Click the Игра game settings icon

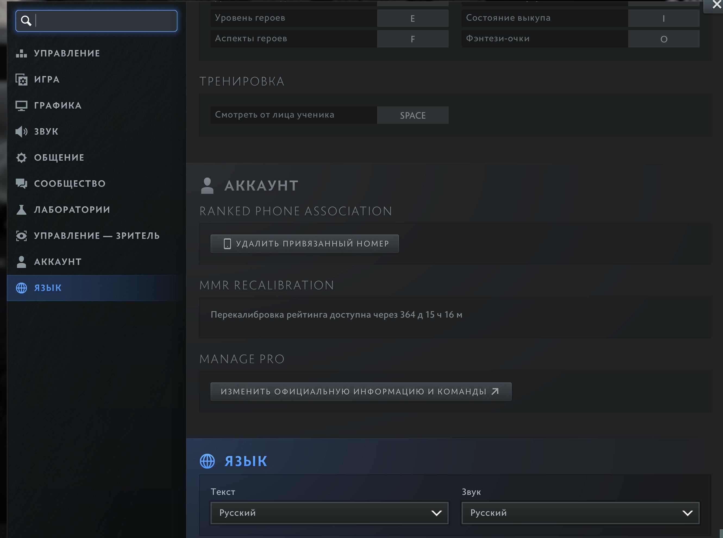[21, 80]
